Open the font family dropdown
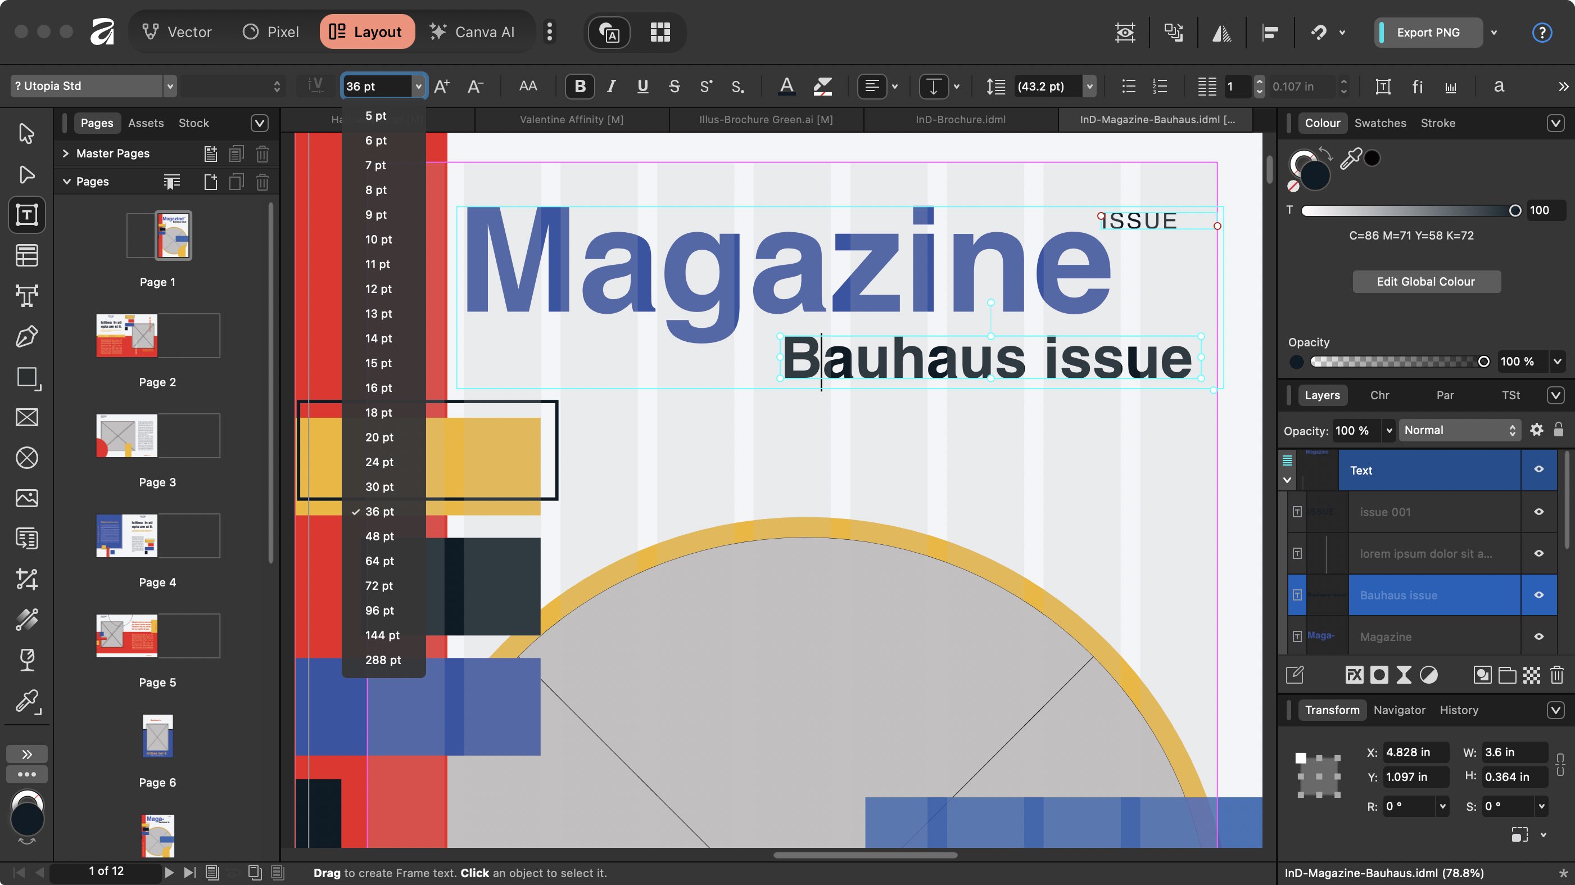The image size is (1575, 885). [170, 85]
